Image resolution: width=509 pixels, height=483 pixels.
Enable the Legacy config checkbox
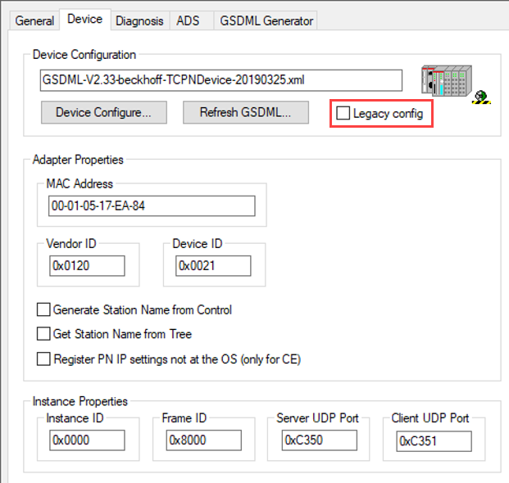pyautogui.click(x=343, y=114)
